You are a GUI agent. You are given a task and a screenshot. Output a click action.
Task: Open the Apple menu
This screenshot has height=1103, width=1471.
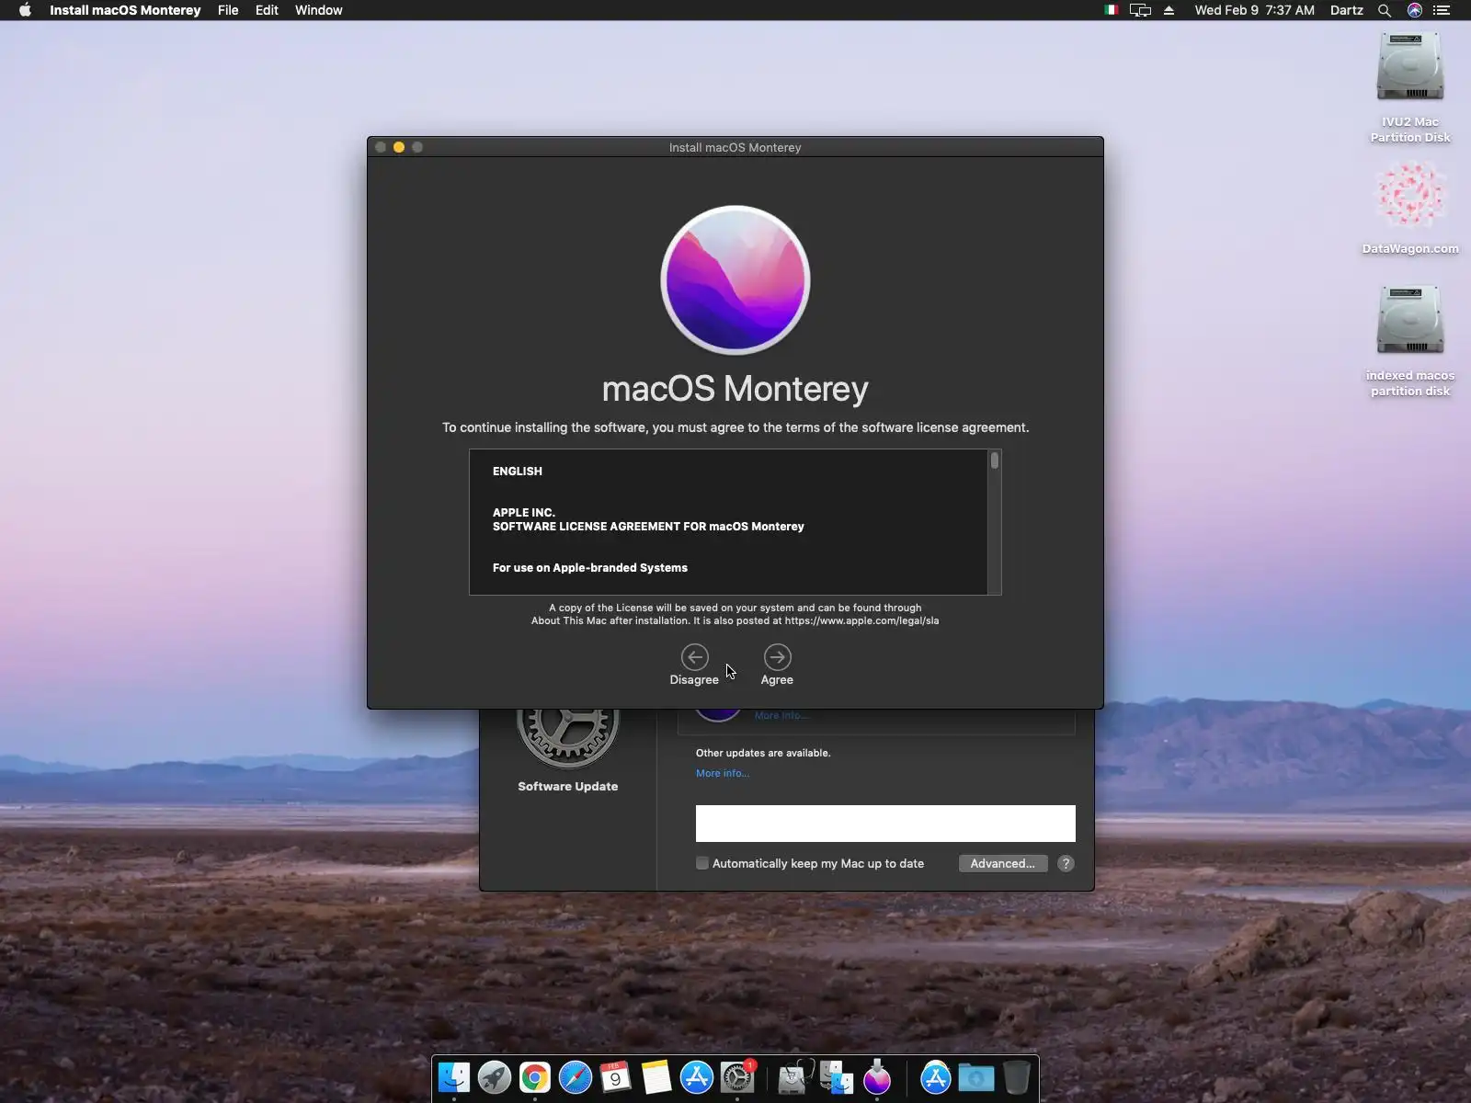tap(25, 10)
